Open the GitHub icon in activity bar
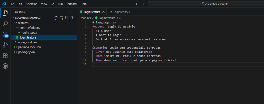This screenshot has height=104, width=264. click(x=5, y=66)
